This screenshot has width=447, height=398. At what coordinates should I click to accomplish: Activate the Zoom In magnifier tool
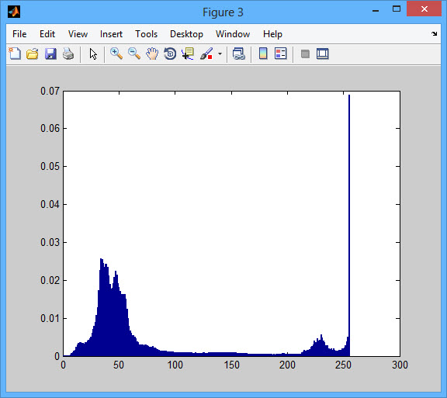tap(116, 54)
